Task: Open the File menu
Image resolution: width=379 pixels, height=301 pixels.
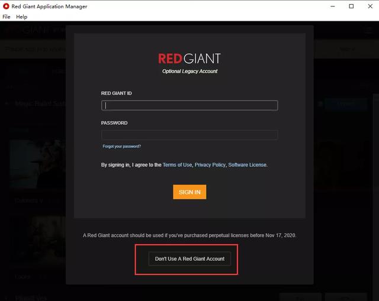Action: pyautogui.click(x=7, y=17)
